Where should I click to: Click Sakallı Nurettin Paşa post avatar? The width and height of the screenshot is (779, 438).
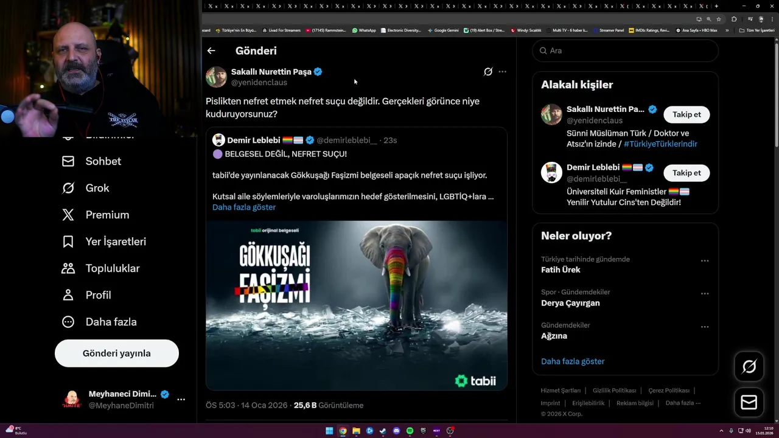(x=216, y=77)
